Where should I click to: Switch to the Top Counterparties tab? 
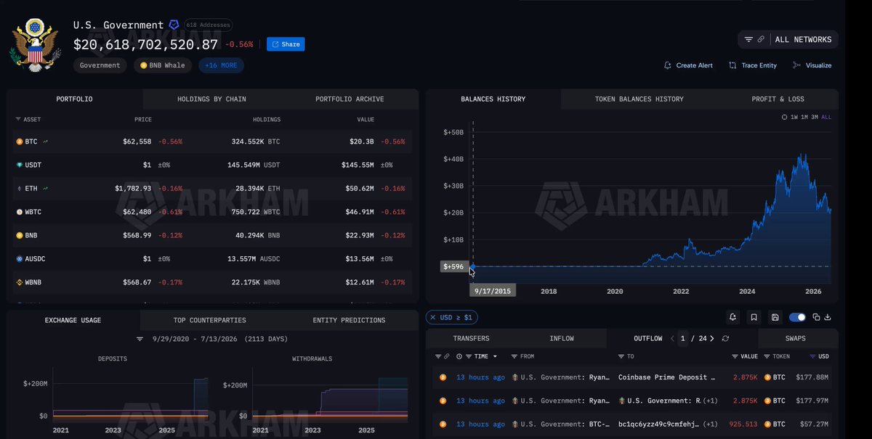209,320
